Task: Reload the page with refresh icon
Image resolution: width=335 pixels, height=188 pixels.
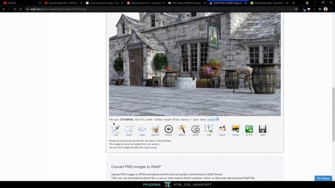Action: (15, 9)
